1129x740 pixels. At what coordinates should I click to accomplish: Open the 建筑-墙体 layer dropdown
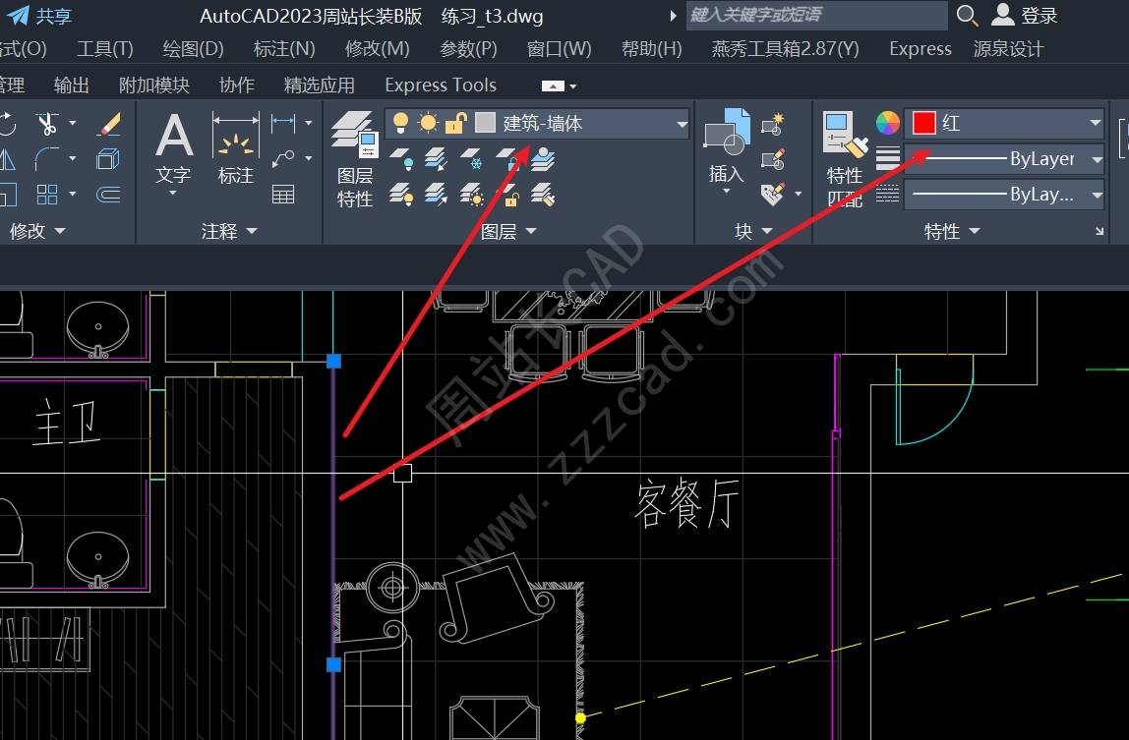click(x=682, y=124)
